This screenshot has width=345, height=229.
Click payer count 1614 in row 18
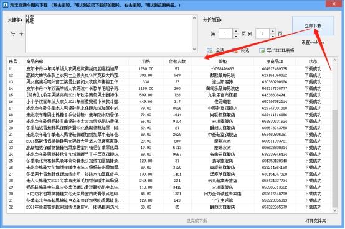[177, 115]
